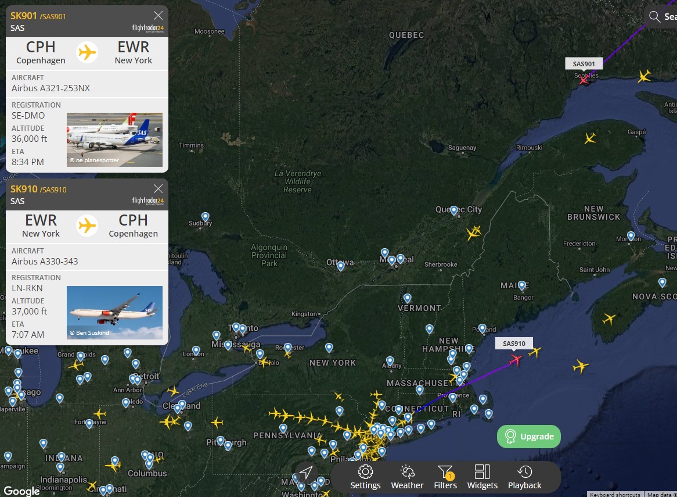
Task: Open the Keyboard shortcuts link
Action: point(615,495)
